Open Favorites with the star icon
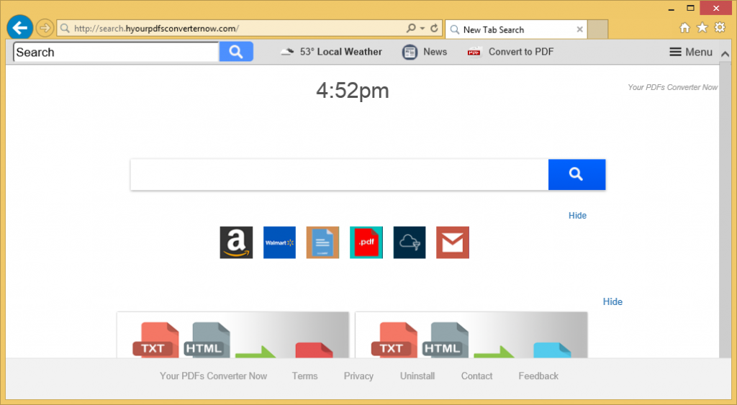This screenshot has height=405, width=737. coord(702,28)
